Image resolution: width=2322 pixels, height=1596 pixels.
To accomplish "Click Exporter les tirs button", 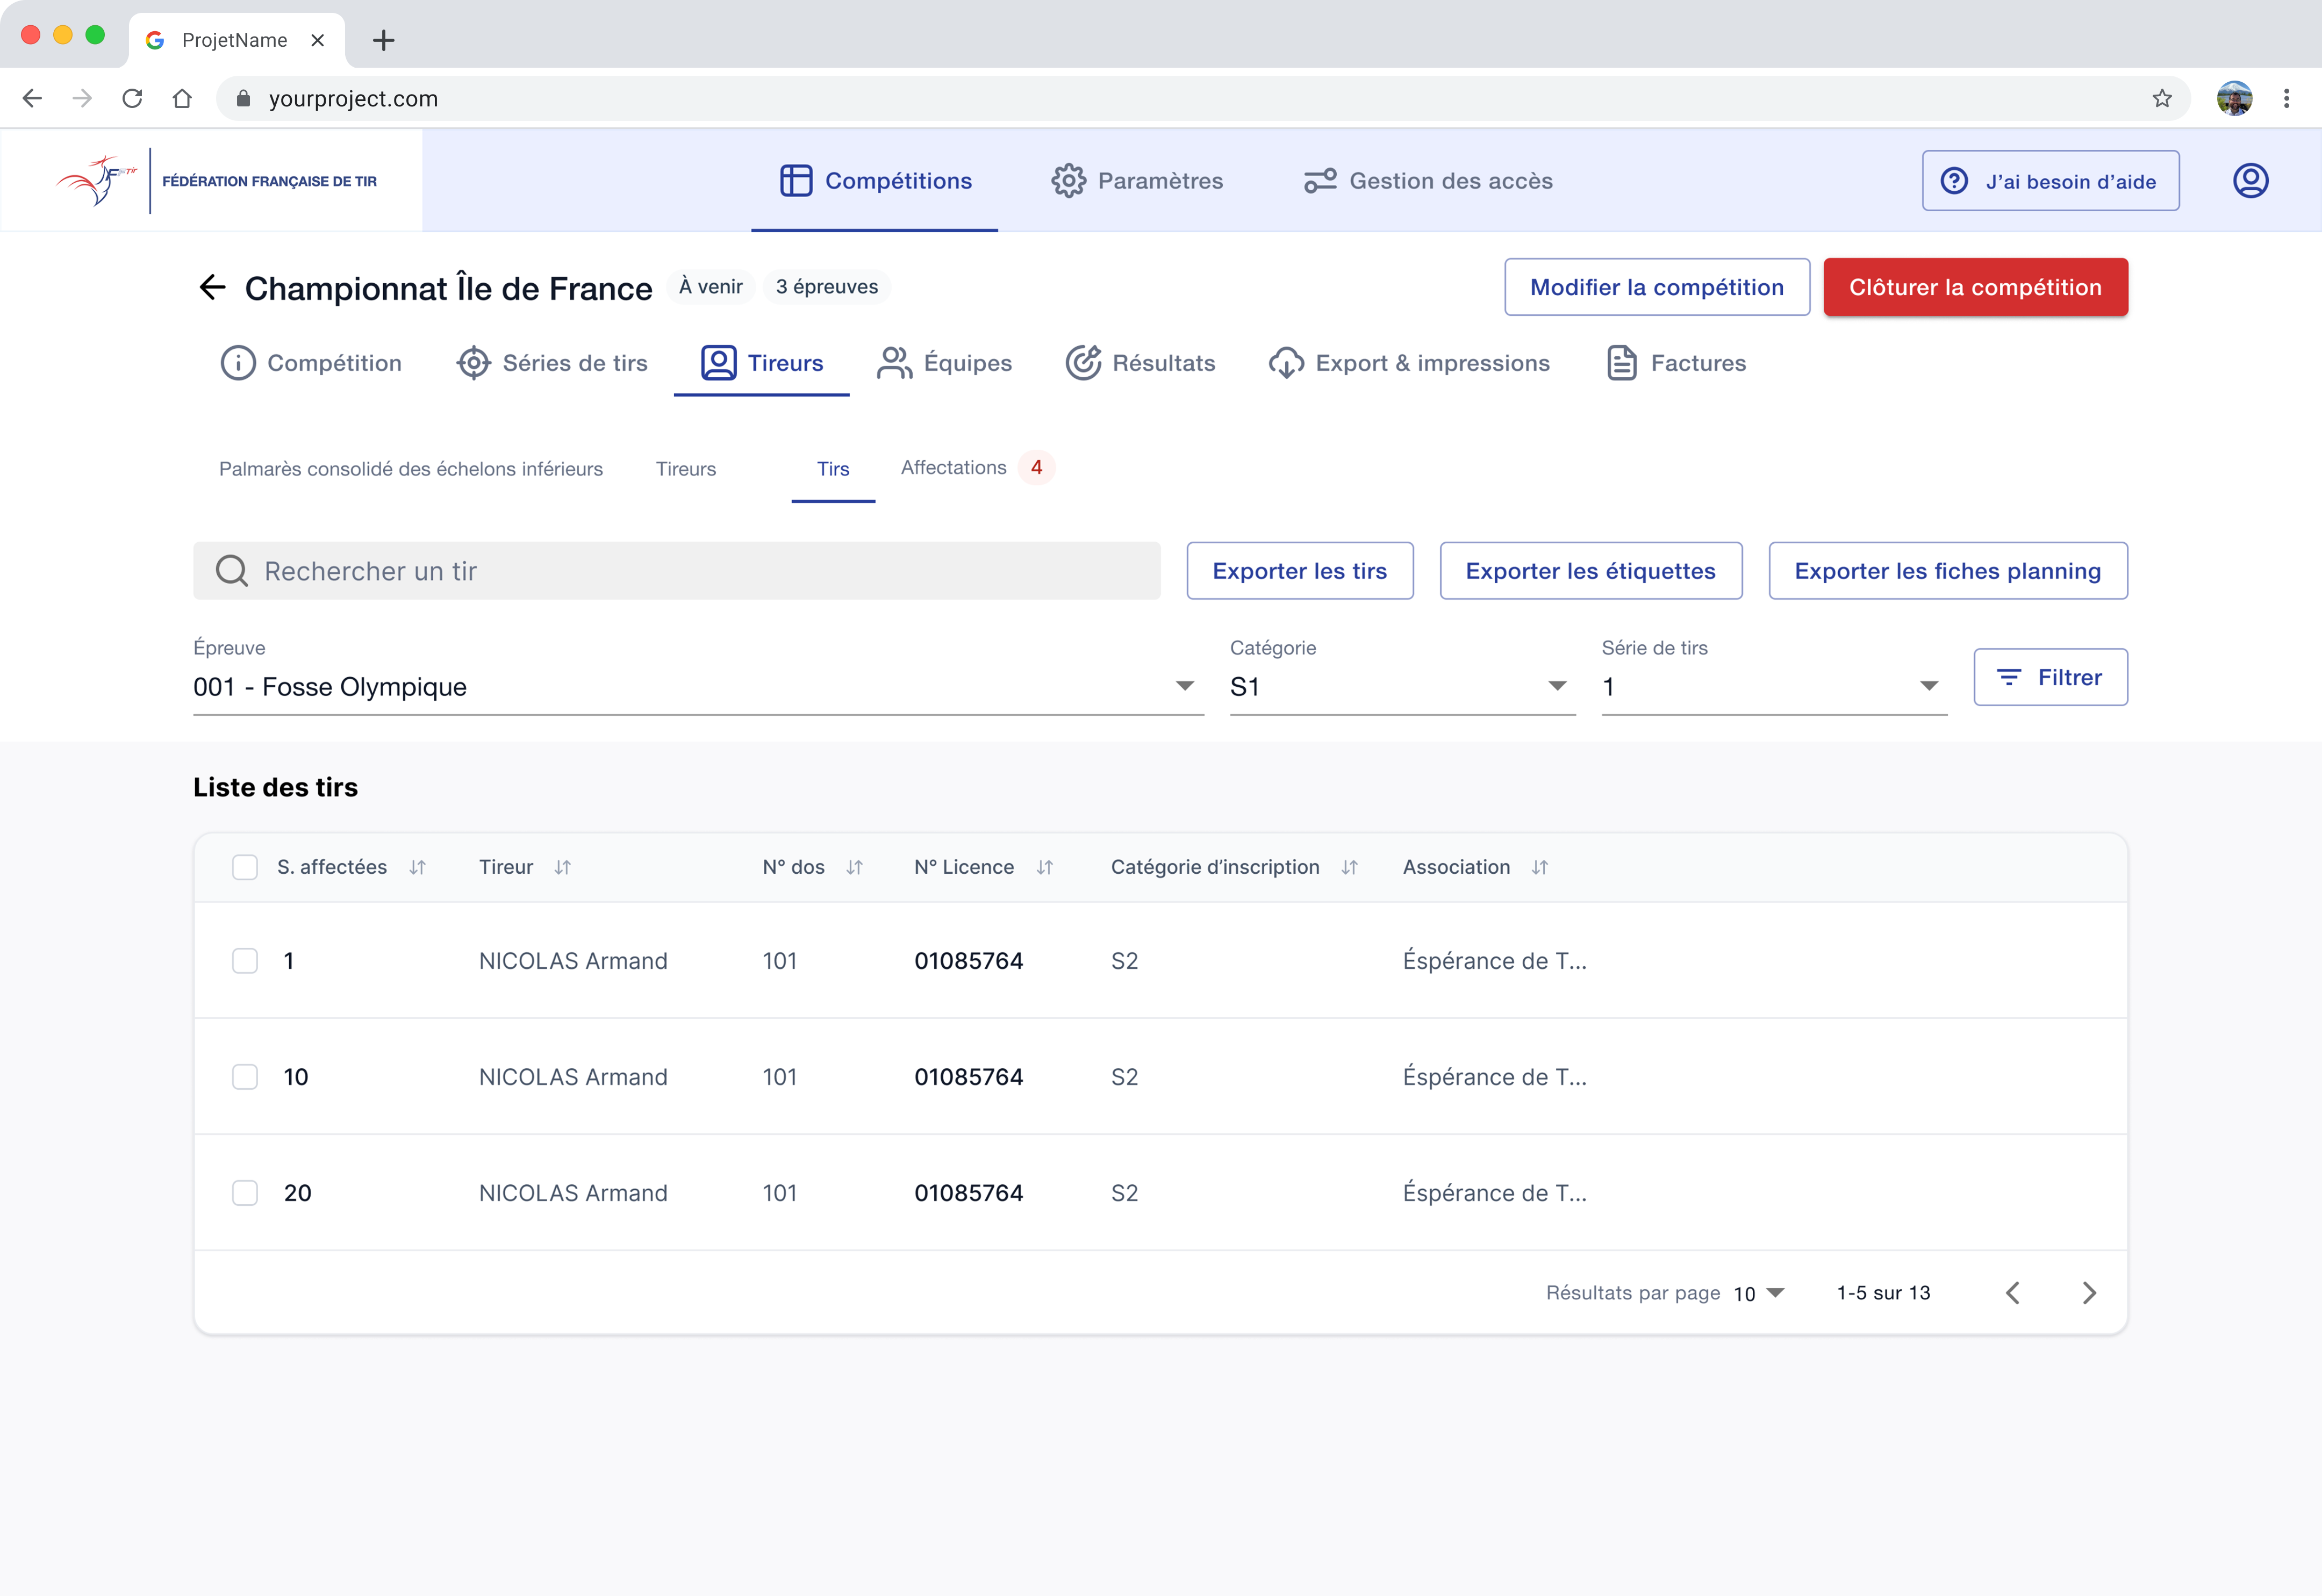I will point(1300,571).
